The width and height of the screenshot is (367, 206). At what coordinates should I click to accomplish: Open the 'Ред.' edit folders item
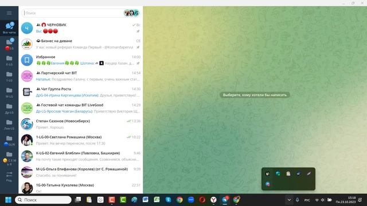(x=9, y=176)
